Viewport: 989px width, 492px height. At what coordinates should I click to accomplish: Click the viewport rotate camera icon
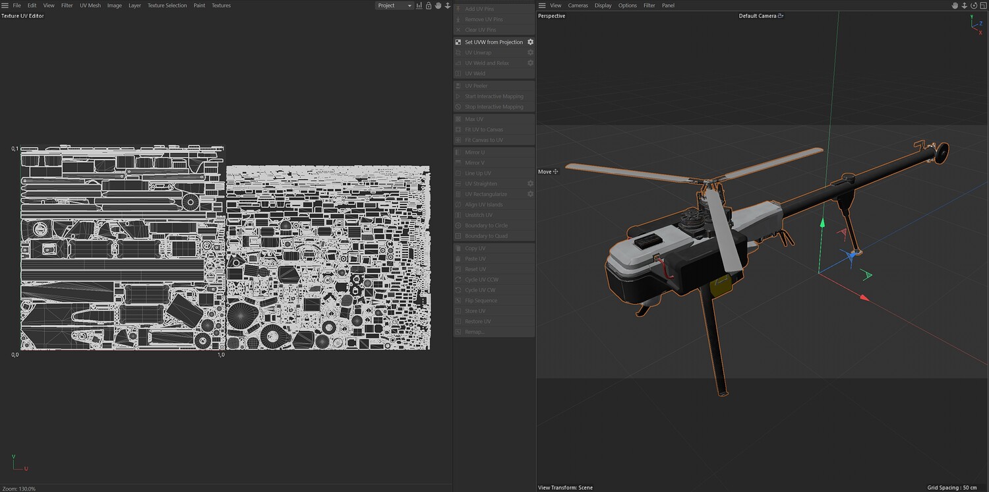(973, 5)
